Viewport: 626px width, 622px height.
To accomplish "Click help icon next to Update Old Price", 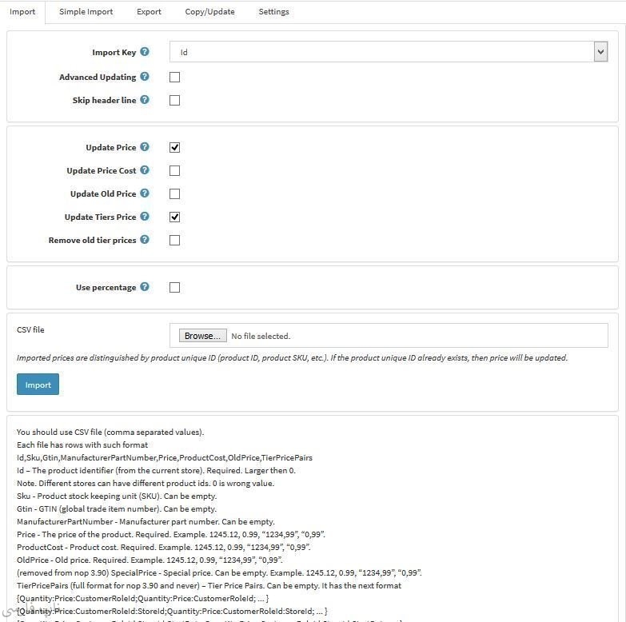I will (145, 193).
